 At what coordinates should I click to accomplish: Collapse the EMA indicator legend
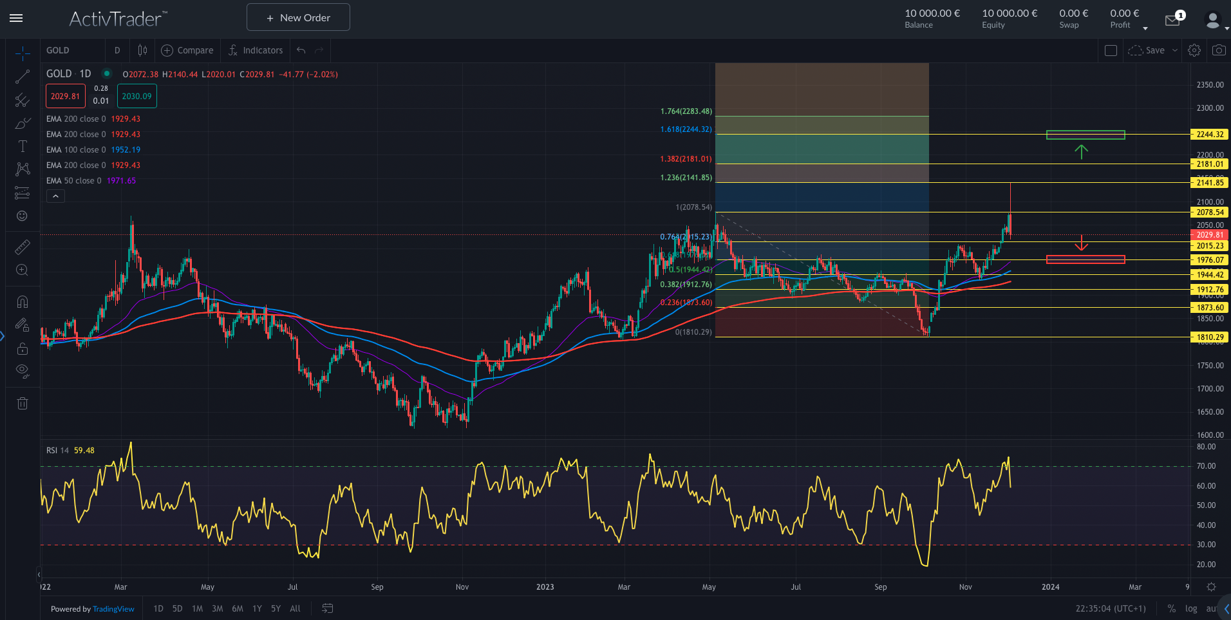click(x=55, y=196)
